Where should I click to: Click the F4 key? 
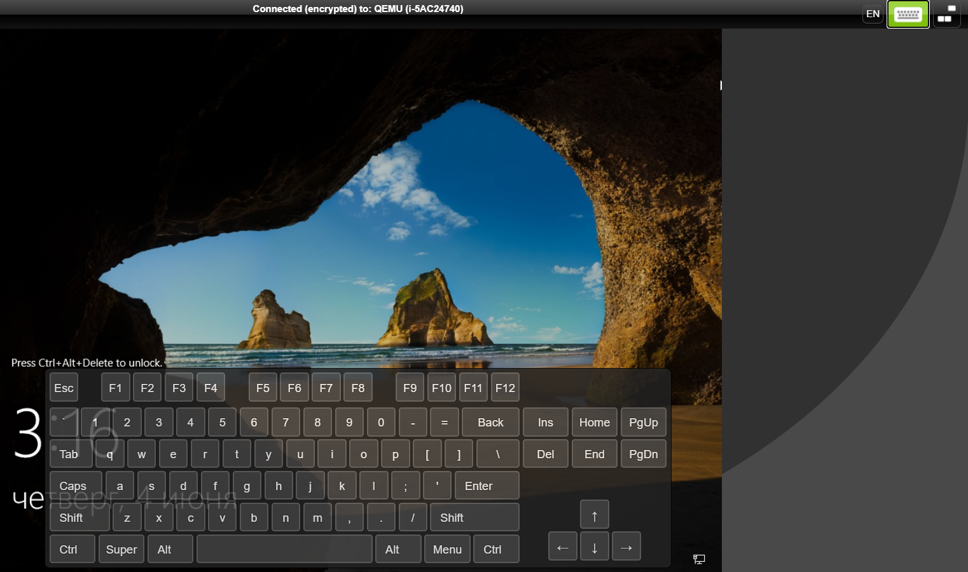click(211, 388)
